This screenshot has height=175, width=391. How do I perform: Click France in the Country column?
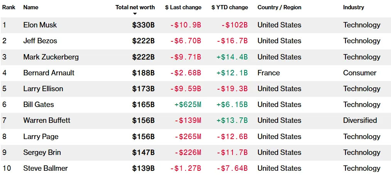coord(269,73)
